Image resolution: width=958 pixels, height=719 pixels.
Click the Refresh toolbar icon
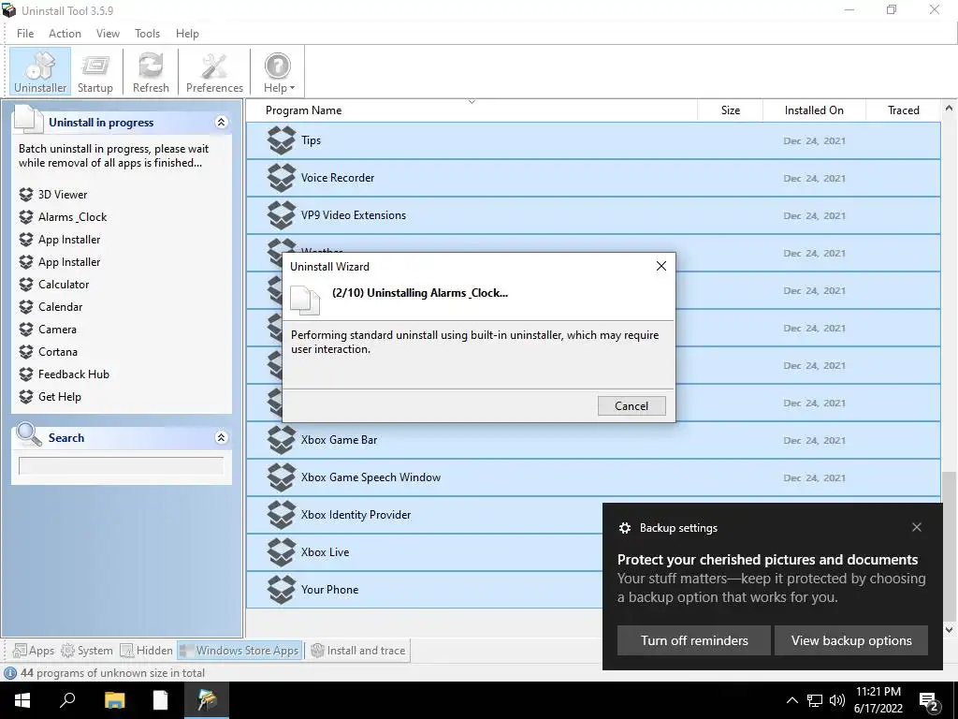point(151,72)
